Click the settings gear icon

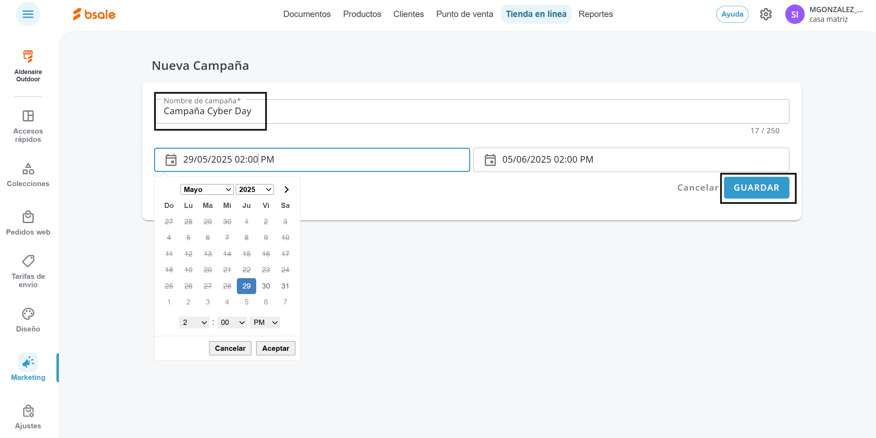[x=766, y=14]
